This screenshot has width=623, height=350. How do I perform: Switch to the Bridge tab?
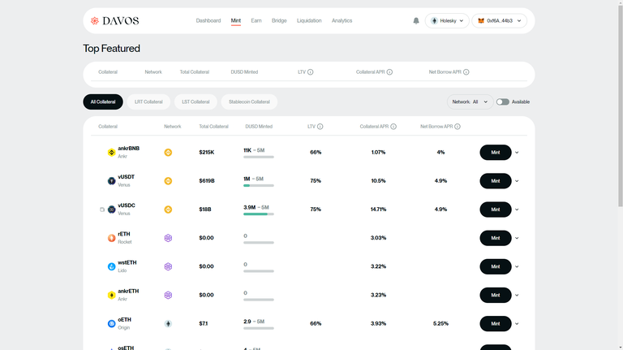[x=279, y=20]
